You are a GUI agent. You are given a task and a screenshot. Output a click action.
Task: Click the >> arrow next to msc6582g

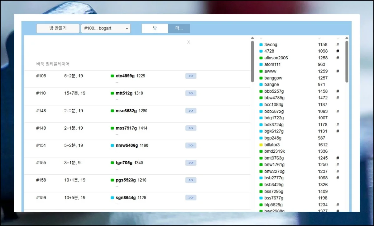191,111
